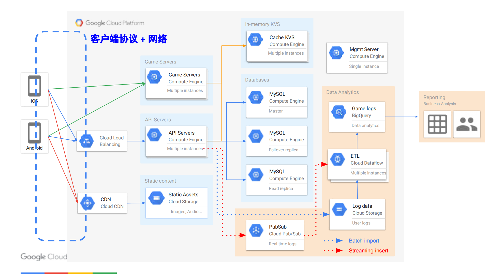
Task: Click the MySQL Master database box
Action: pyautogui.click(x=276, y=103)
